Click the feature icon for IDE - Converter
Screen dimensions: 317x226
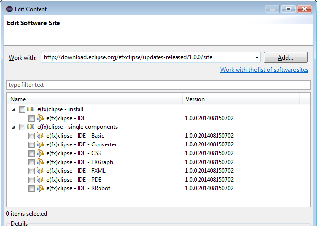40,144
